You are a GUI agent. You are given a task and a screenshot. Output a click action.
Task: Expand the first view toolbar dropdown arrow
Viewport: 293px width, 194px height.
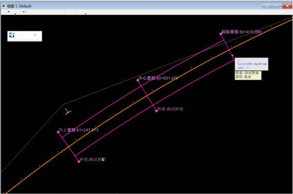pos(9,12)
